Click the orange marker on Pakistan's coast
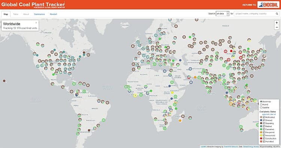 point(195,77)
